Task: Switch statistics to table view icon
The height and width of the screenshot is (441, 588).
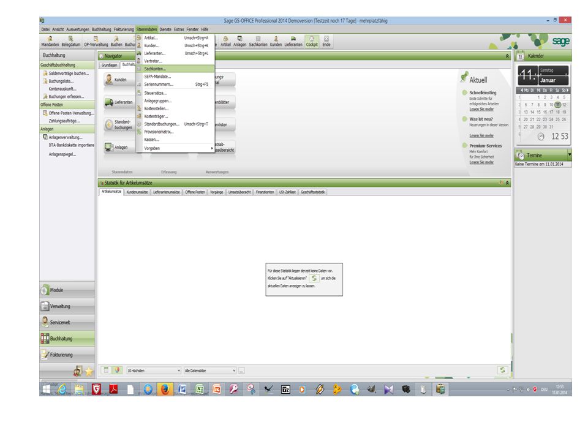Action: [106, 370]
